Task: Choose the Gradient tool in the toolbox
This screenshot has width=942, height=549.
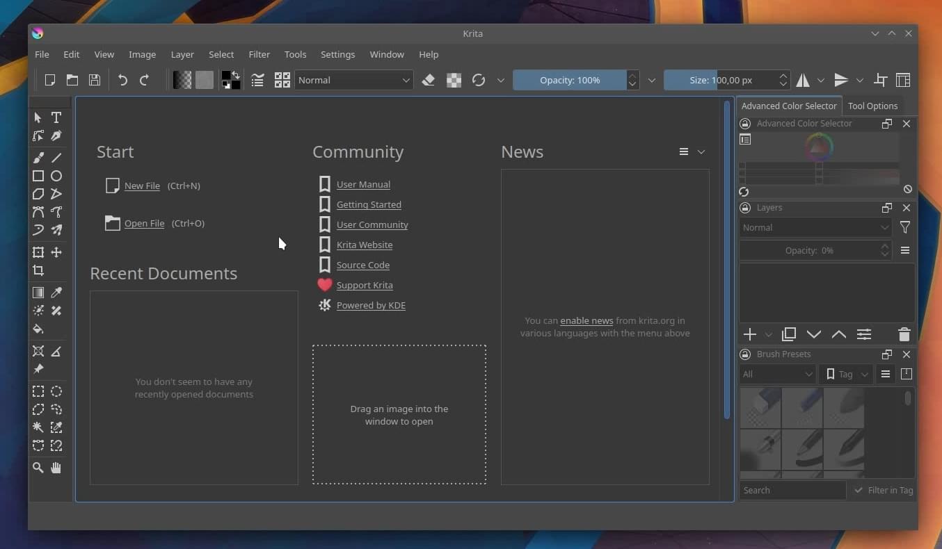Action: pos(38,293)
